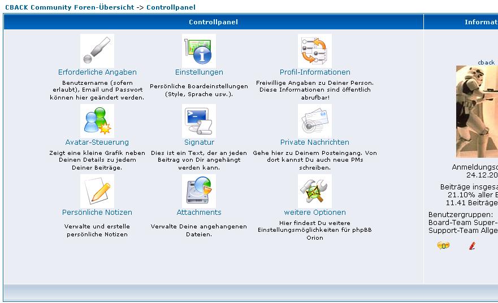
Task: Click the Erforderliche Angaben screwdriver icon
Action: click(97, 51)
